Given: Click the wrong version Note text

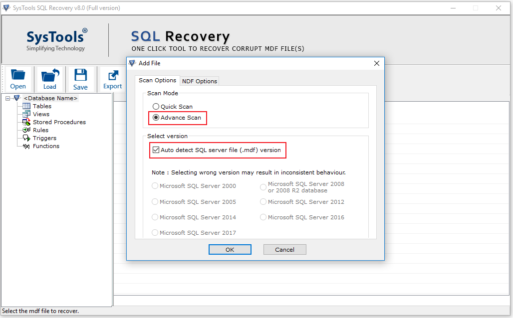Looking at the screenshot, I should [249, 172].
